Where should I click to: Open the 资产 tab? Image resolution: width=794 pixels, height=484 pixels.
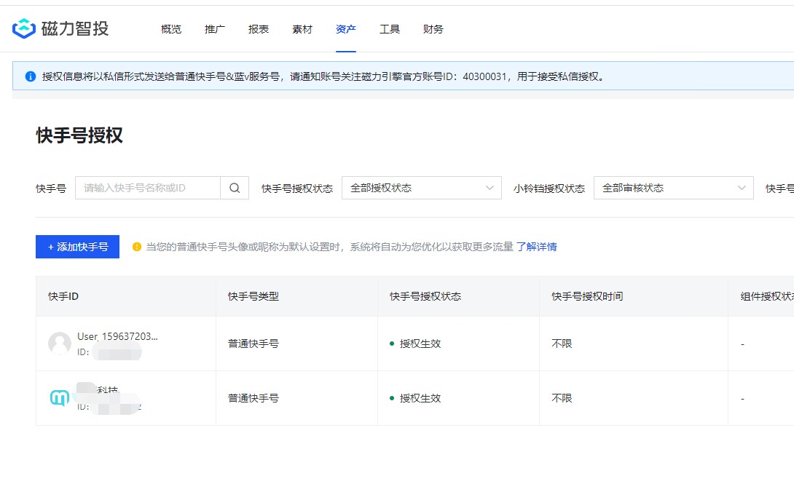346,29
